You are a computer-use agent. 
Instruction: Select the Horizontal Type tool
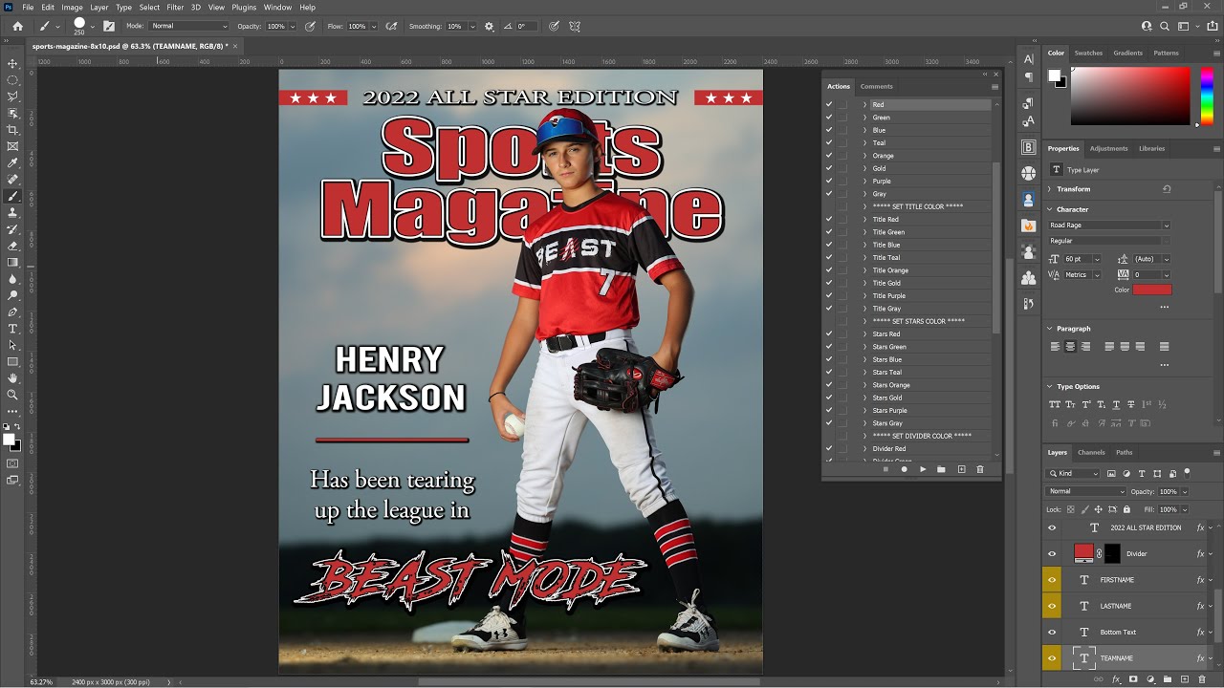pos(12,328)
